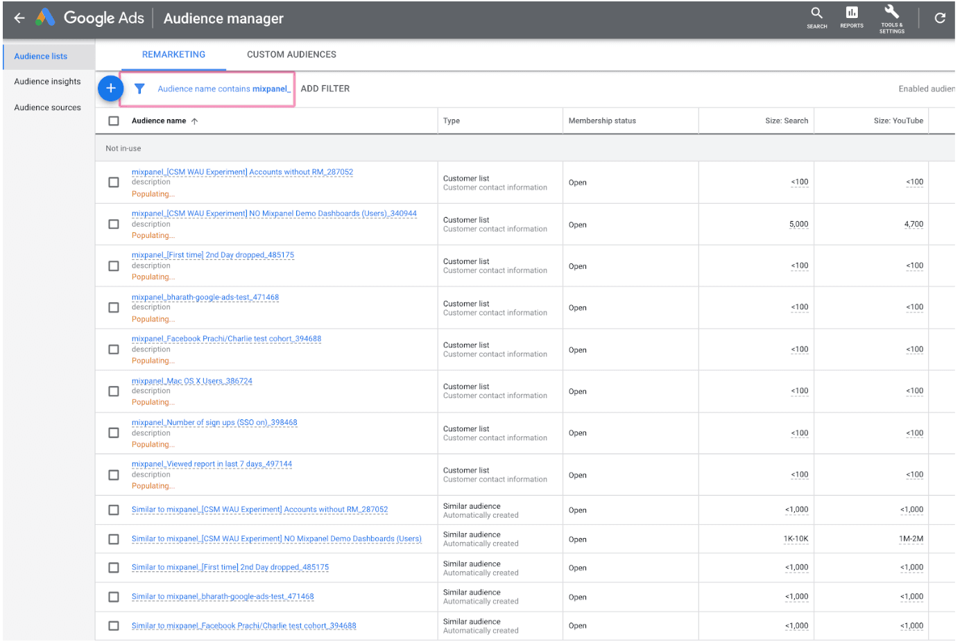Viewport: 960px width, 642px height.
Task: Click the filter funnel icon
Action: [139, 88]
